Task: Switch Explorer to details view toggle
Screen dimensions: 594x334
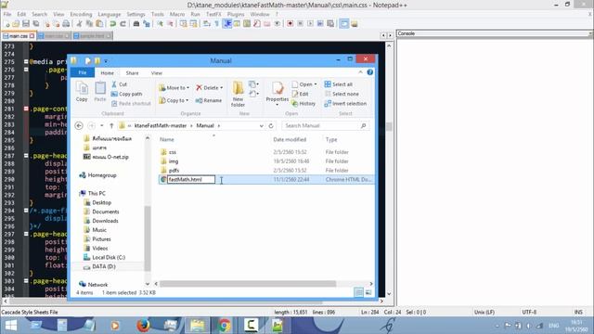Action: [358, 292]
